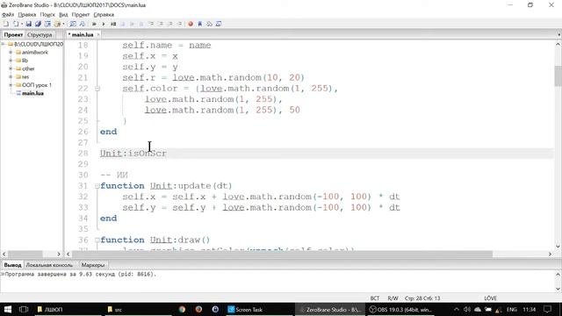Open the Справка menu

[104, 15]
